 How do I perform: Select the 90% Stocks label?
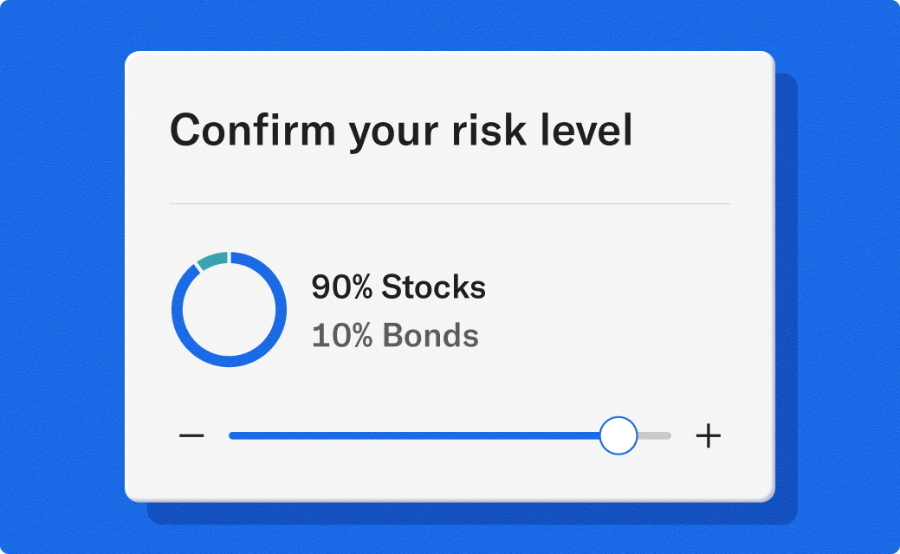[x=398, y=287]
